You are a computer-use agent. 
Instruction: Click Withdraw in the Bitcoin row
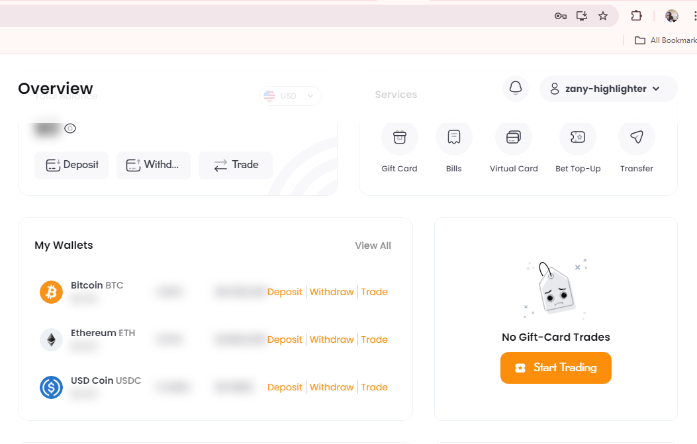point(332,292)
